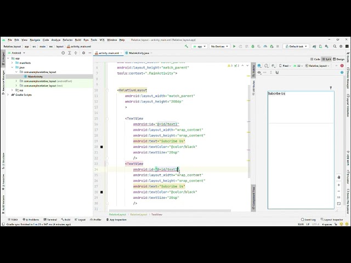
Task: Click Subcribe Us text in preview
Action: pyautogui.click(x=276, y=94)
